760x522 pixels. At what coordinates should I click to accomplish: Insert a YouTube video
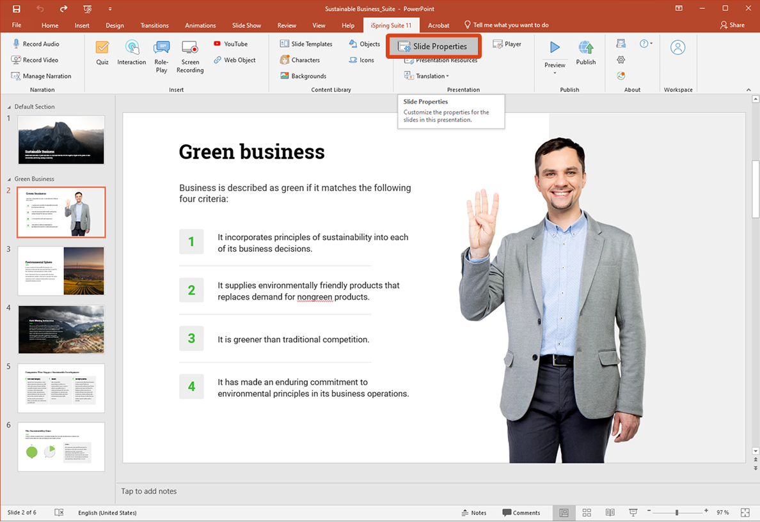[231, 43]
